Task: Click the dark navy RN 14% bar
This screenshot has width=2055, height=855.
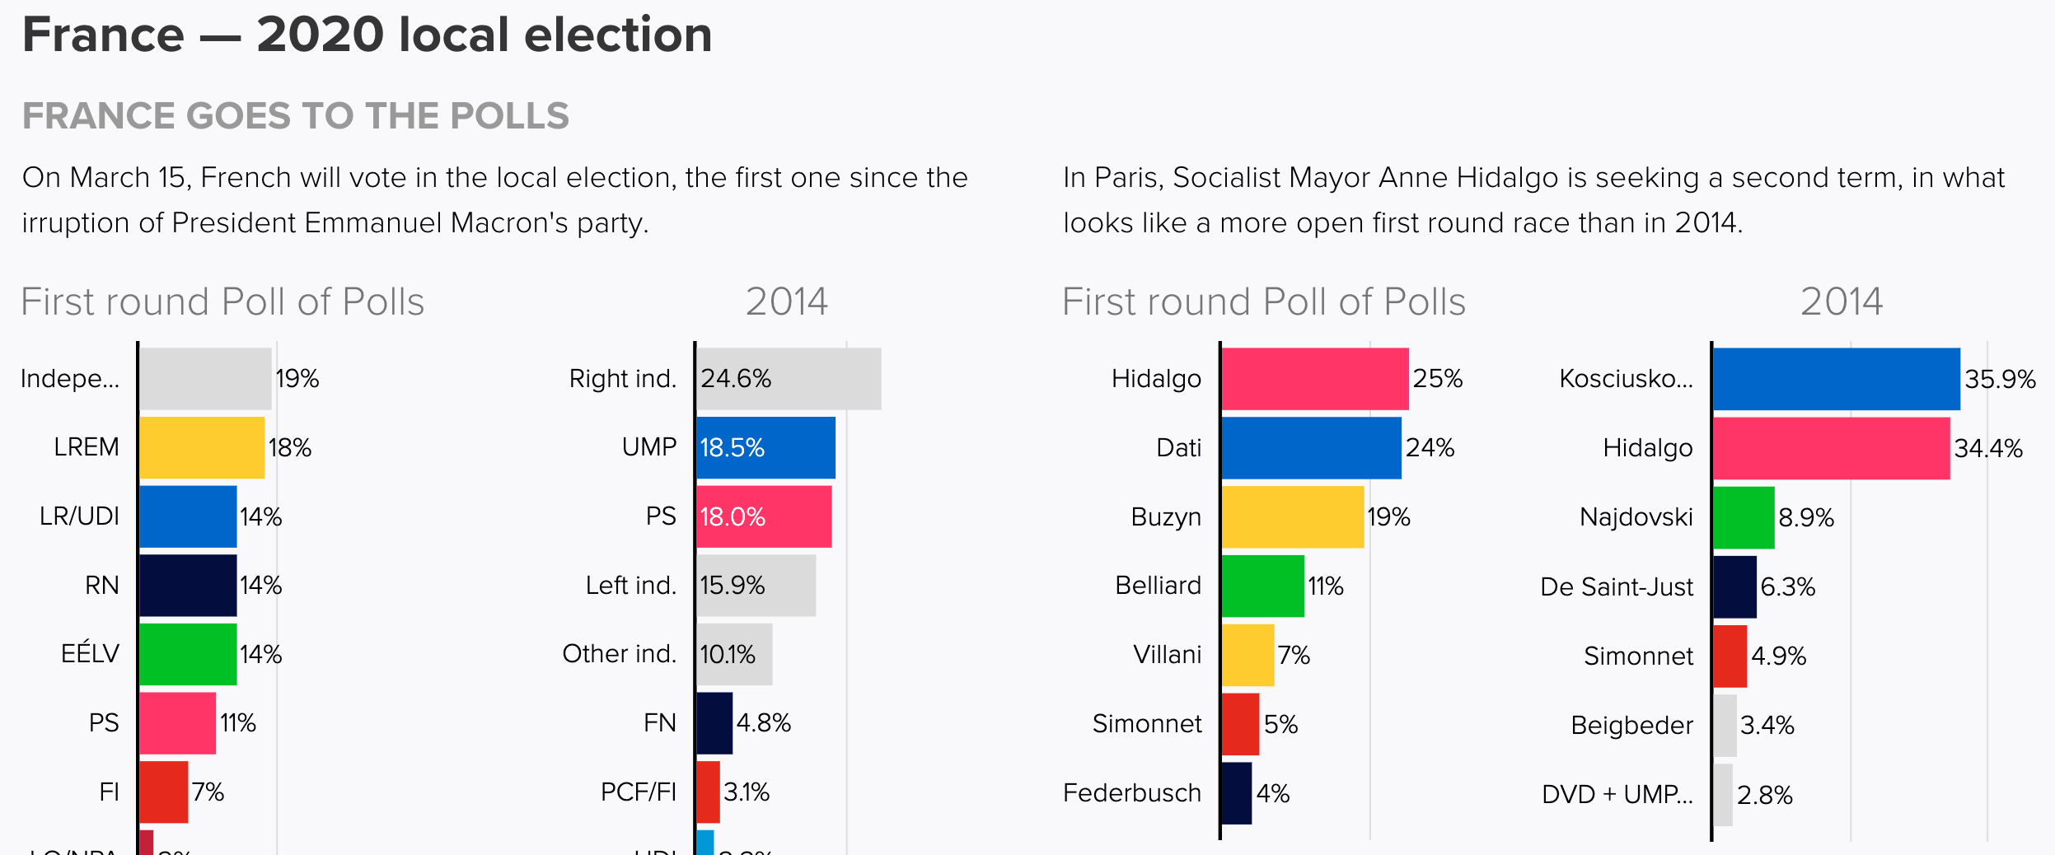Action: coord(188,586)
